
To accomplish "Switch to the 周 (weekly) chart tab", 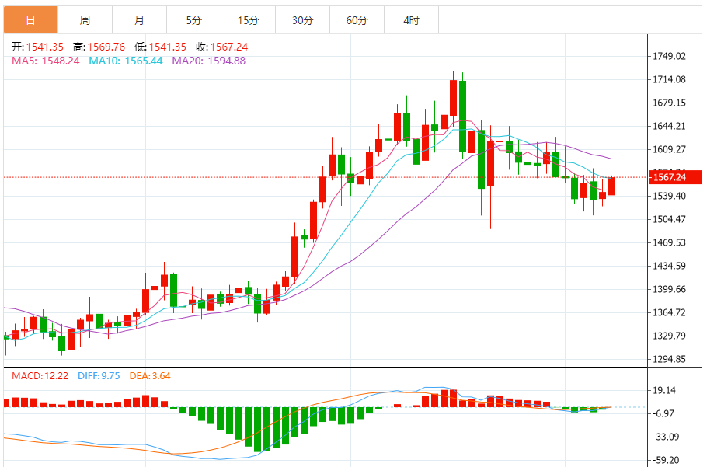I will tap(85, 20).
